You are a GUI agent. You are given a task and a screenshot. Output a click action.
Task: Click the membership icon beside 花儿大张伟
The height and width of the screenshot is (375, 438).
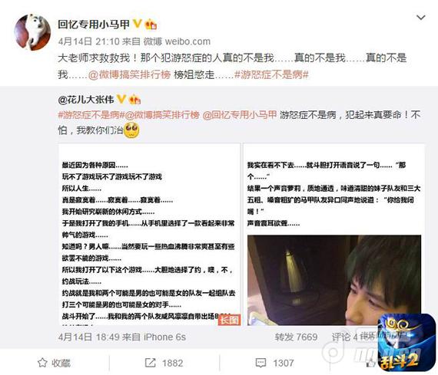coord(134,100)
